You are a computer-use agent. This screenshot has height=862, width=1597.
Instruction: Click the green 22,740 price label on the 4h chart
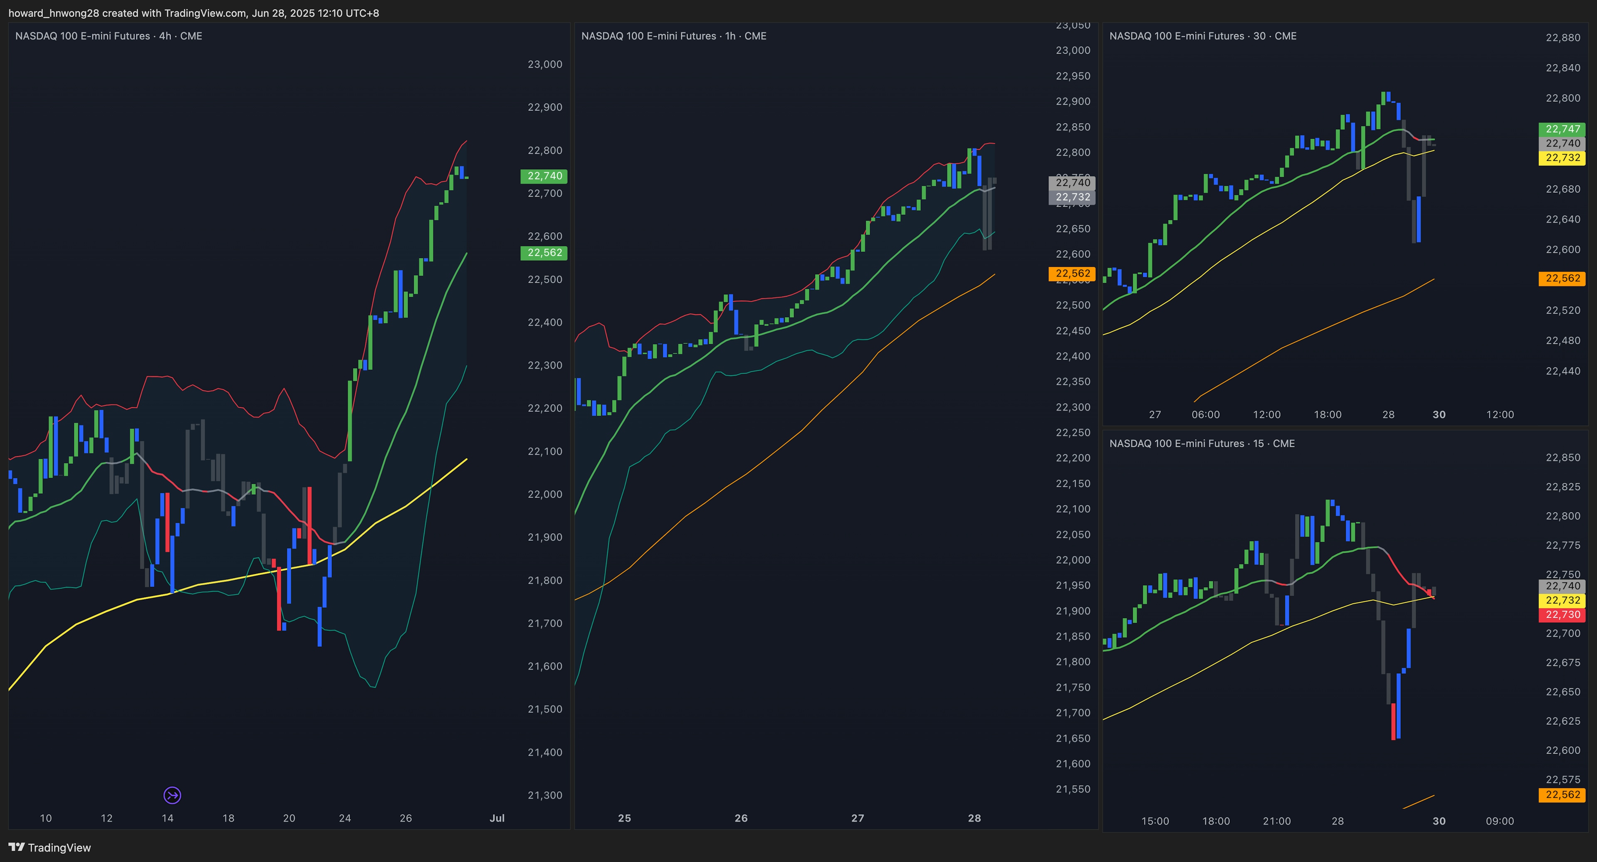pyautogui.click(x=544, y=176)
